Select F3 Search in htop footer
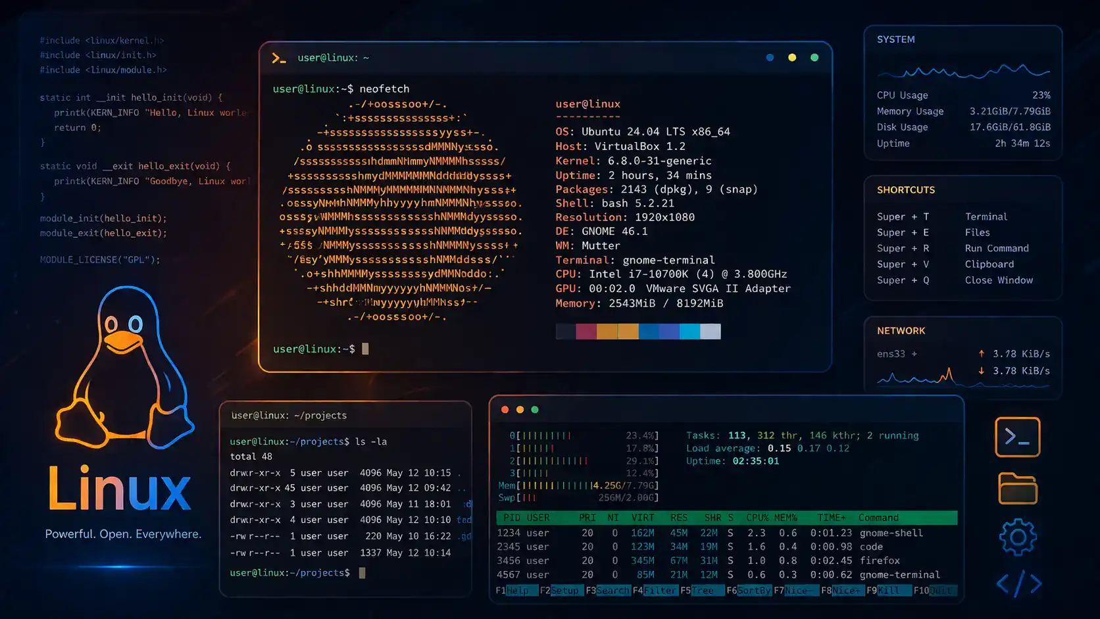 [607, 591]
